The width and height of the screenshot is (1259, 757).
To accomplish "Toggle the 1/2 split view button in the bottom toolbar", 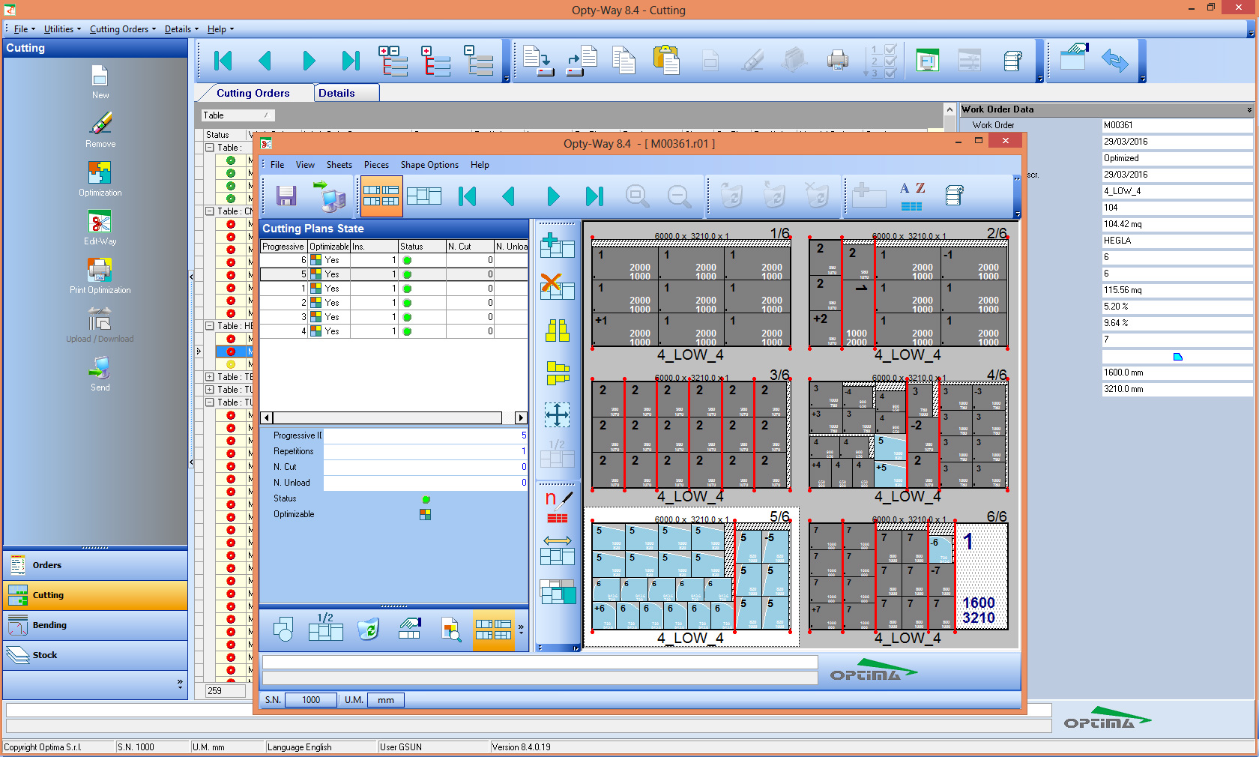I will 325,628.
